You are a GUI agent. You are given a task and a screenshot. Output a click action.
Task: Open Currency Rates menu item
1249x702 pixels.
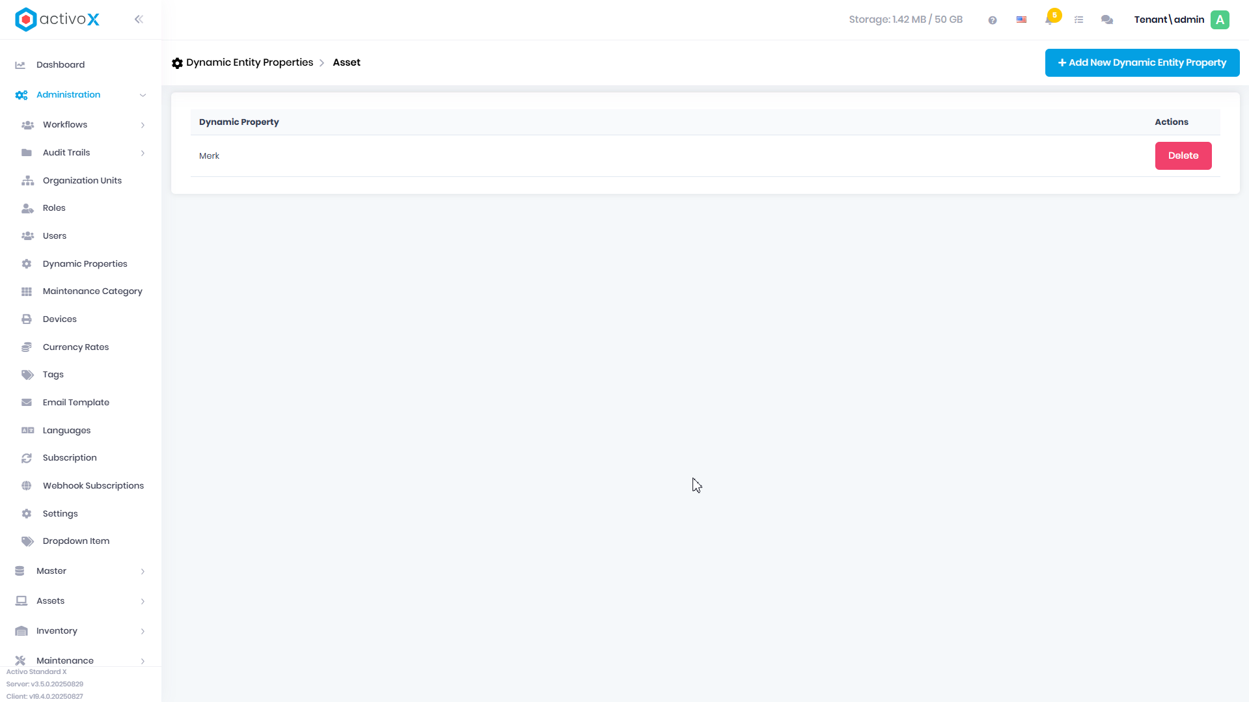point(75,347)
